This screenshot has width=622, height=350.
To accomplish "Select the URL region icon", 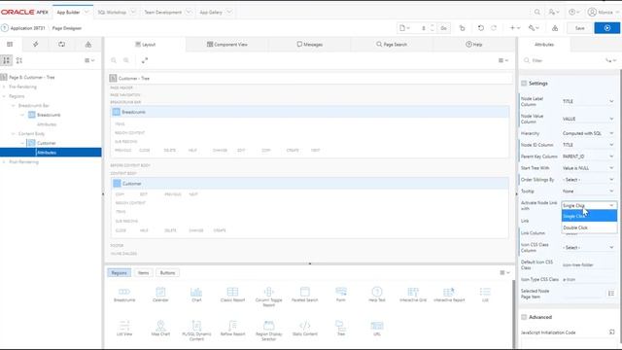I will (x=377, y=326).
